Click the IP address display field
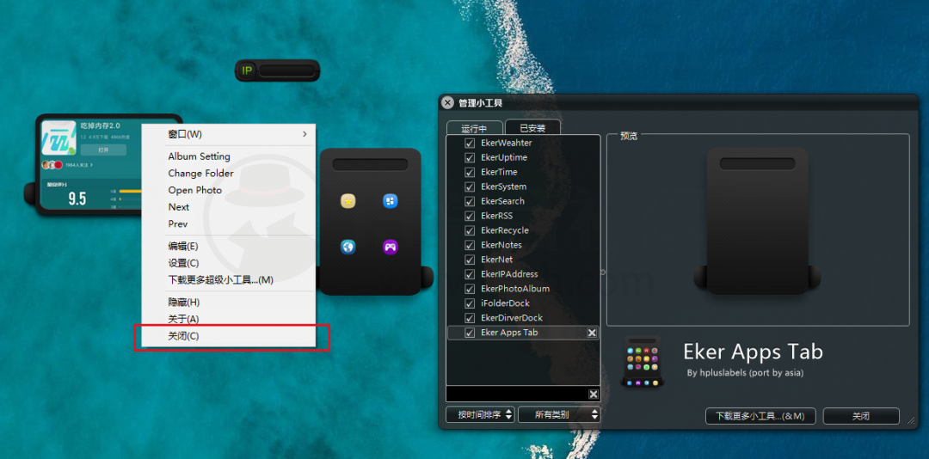The width and height of the screenshot is (929, 459). [286, 71]
